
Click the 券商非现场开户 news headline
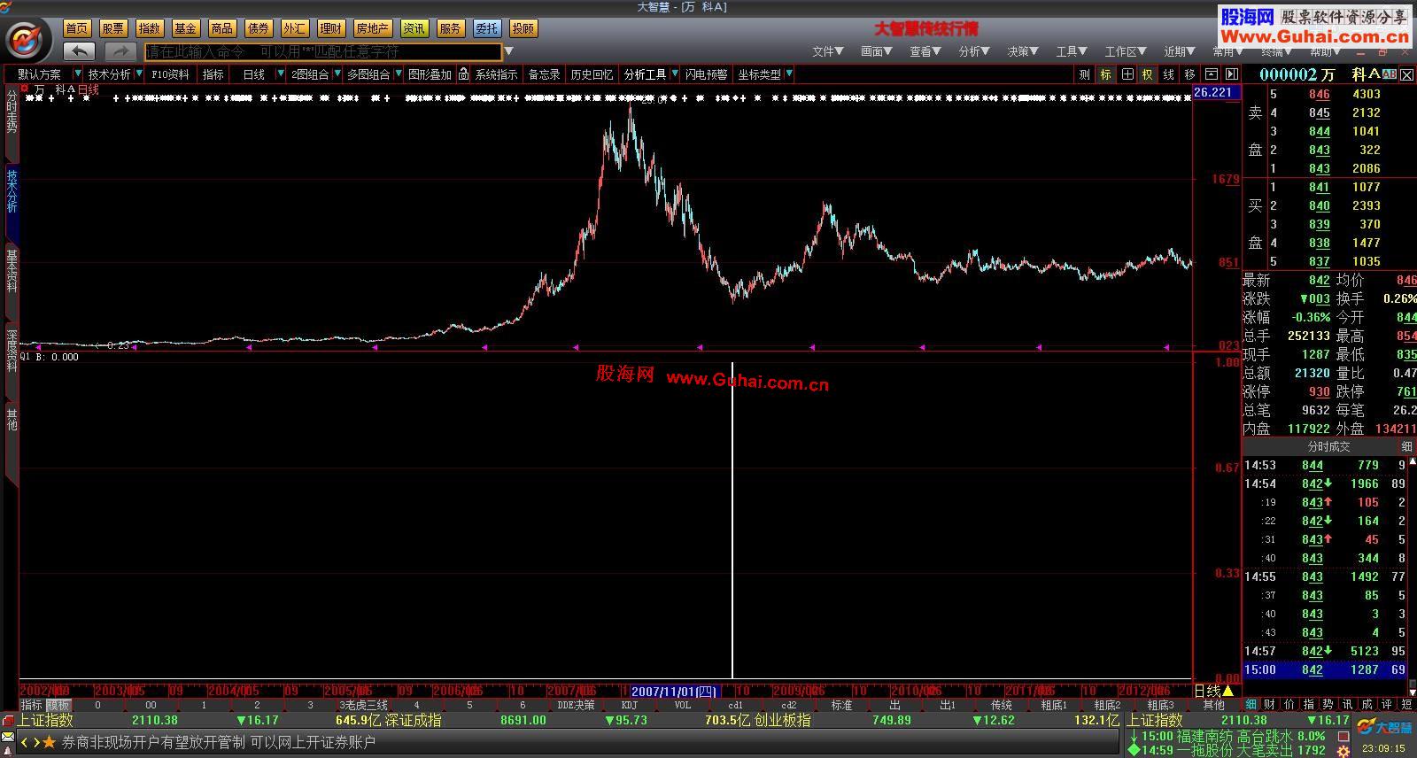218,742
